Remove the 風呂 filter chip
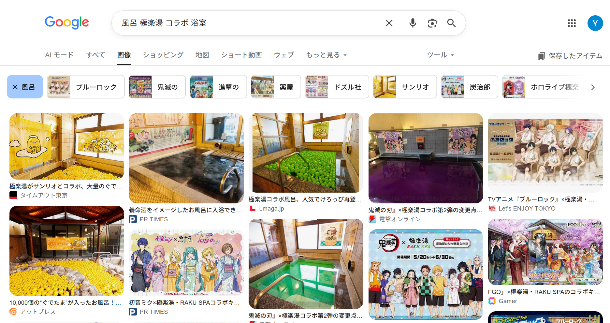Viewport: 610px width, 323px height. coord(25,87)
